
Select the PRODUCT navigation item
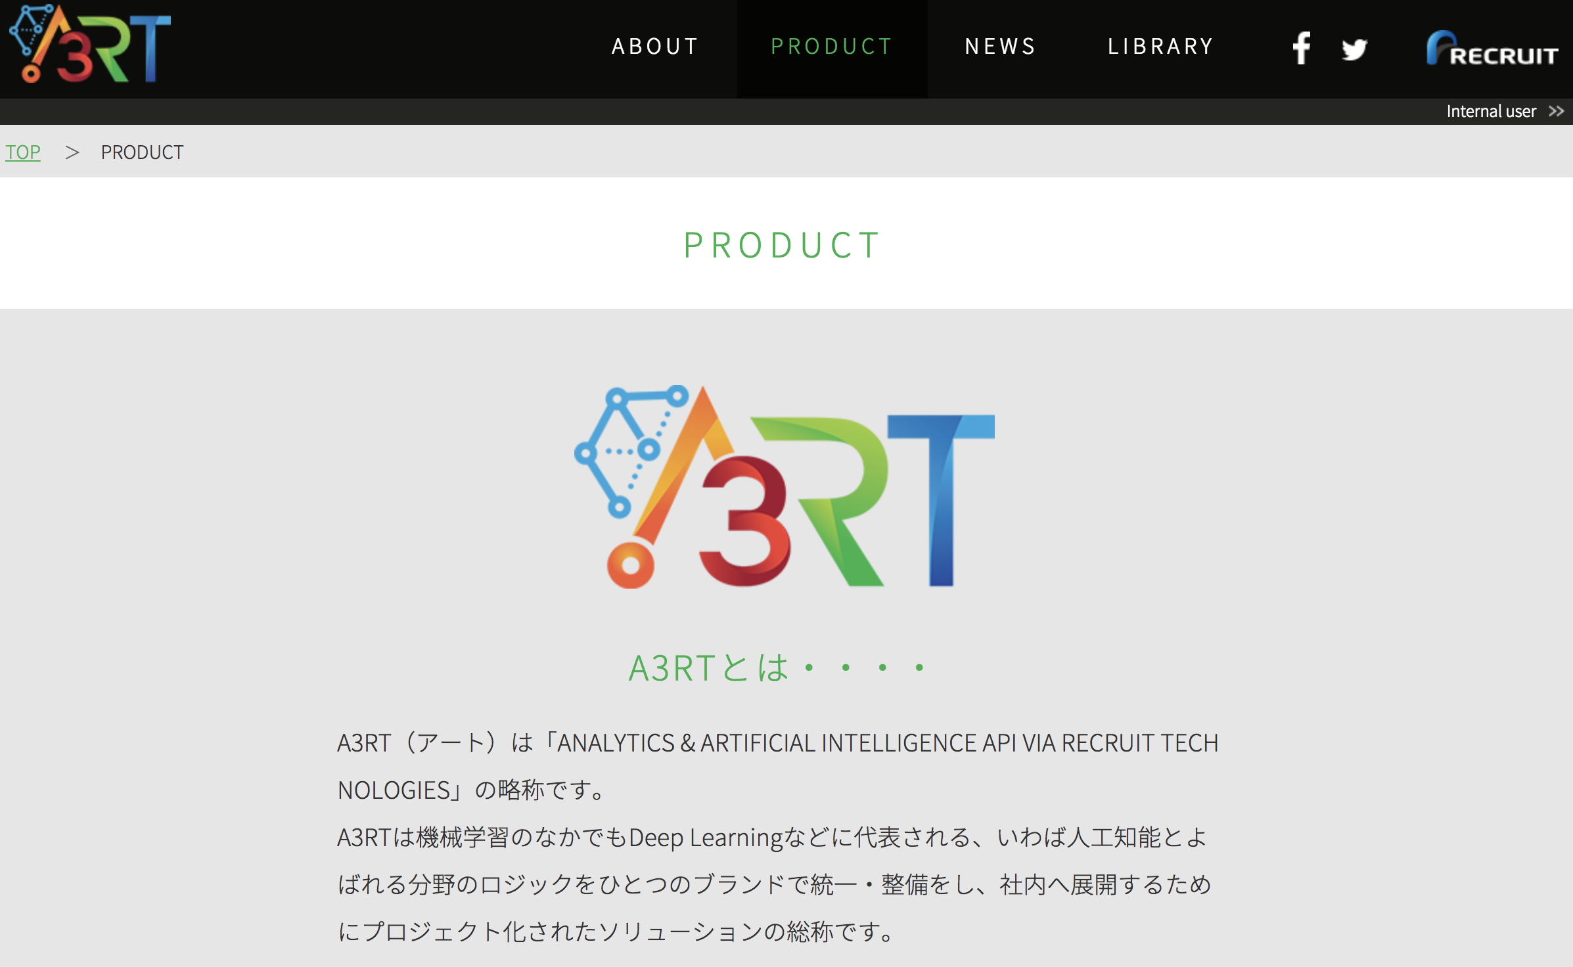coord(832,47)
